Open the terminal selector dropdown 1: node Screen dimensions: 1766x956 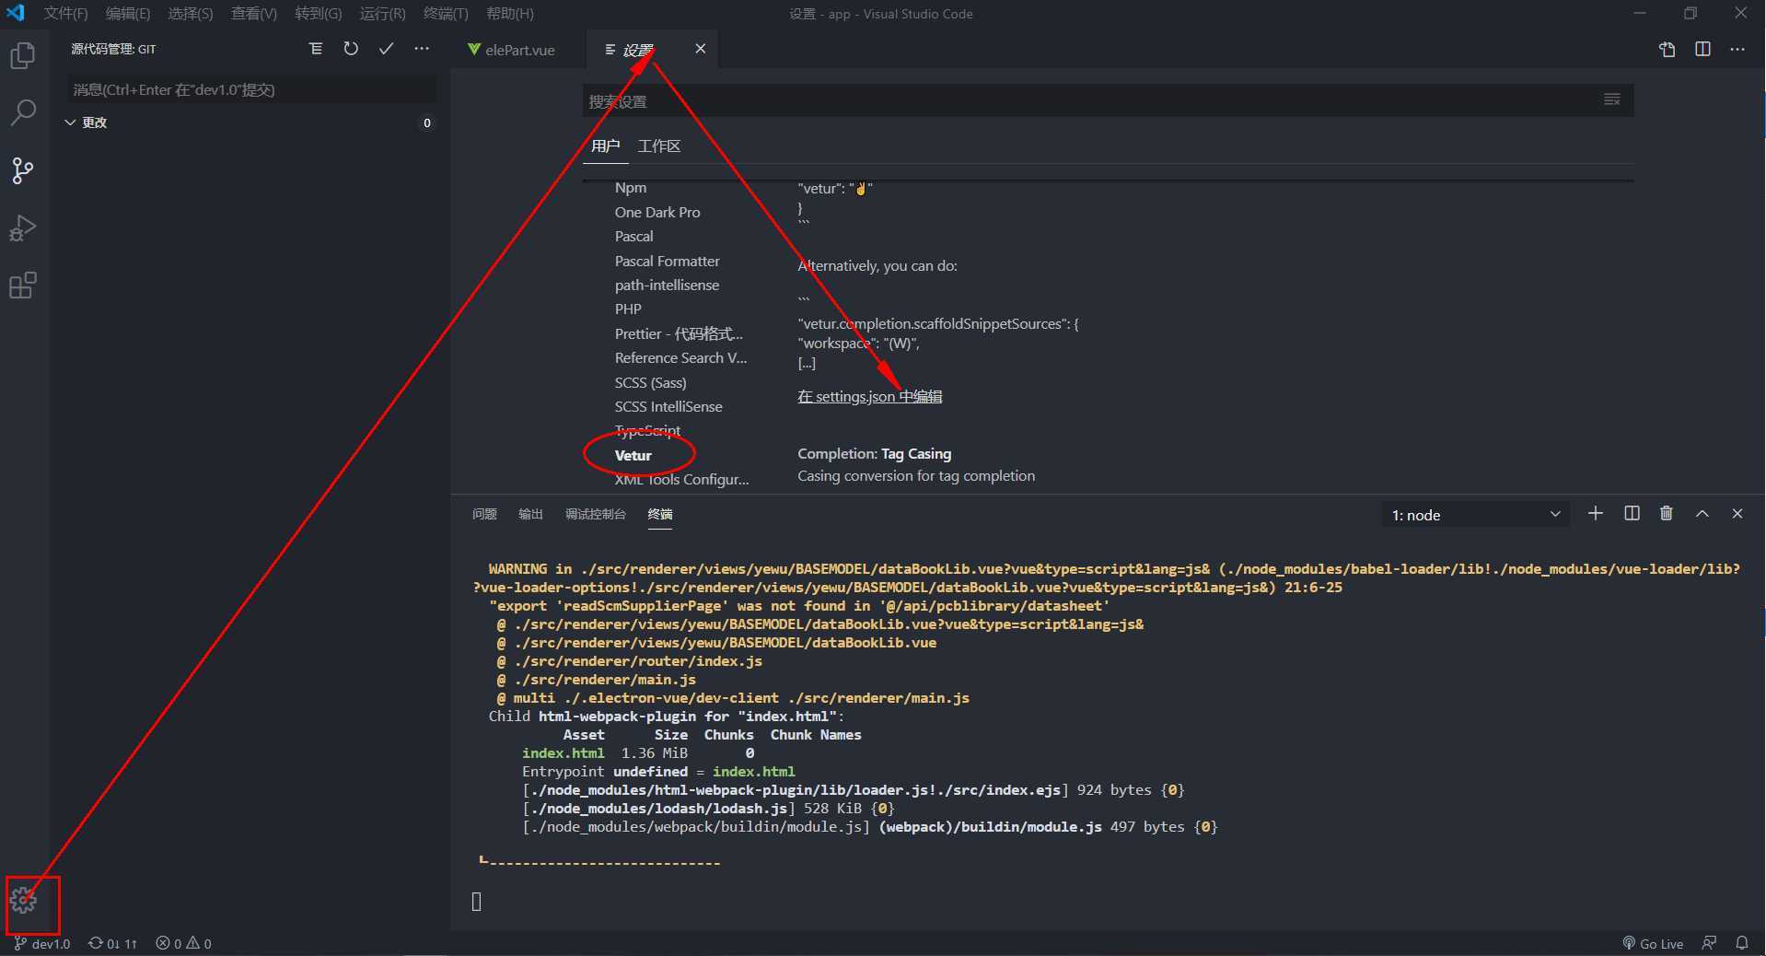[x=1476, y=515]
